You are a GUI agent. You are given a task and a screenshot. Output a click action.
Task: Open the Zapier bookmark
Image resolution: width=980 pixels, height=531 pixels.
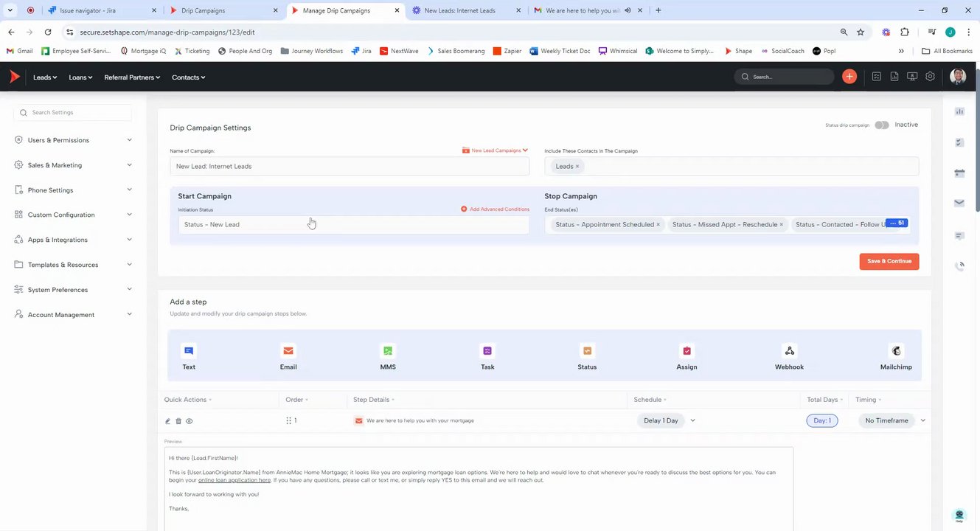pos(507,51)
